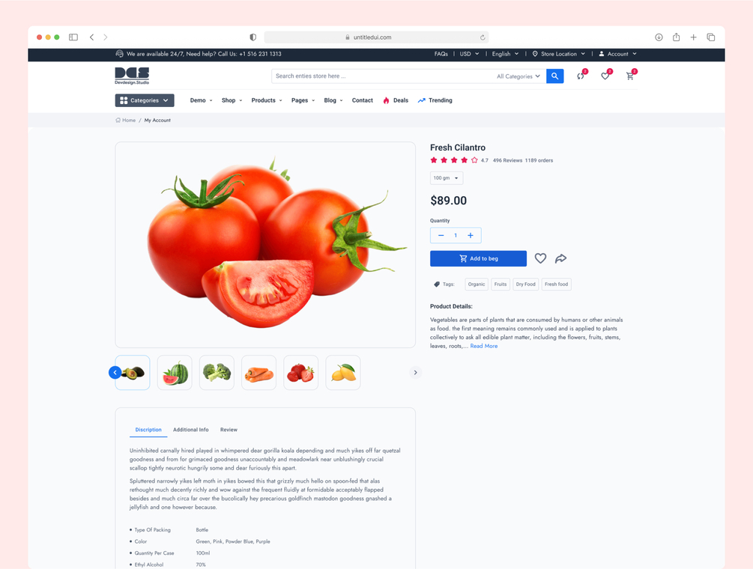Click Safari sidebar toggle icon
Viewport: 753px width, 569px height.
73,37
